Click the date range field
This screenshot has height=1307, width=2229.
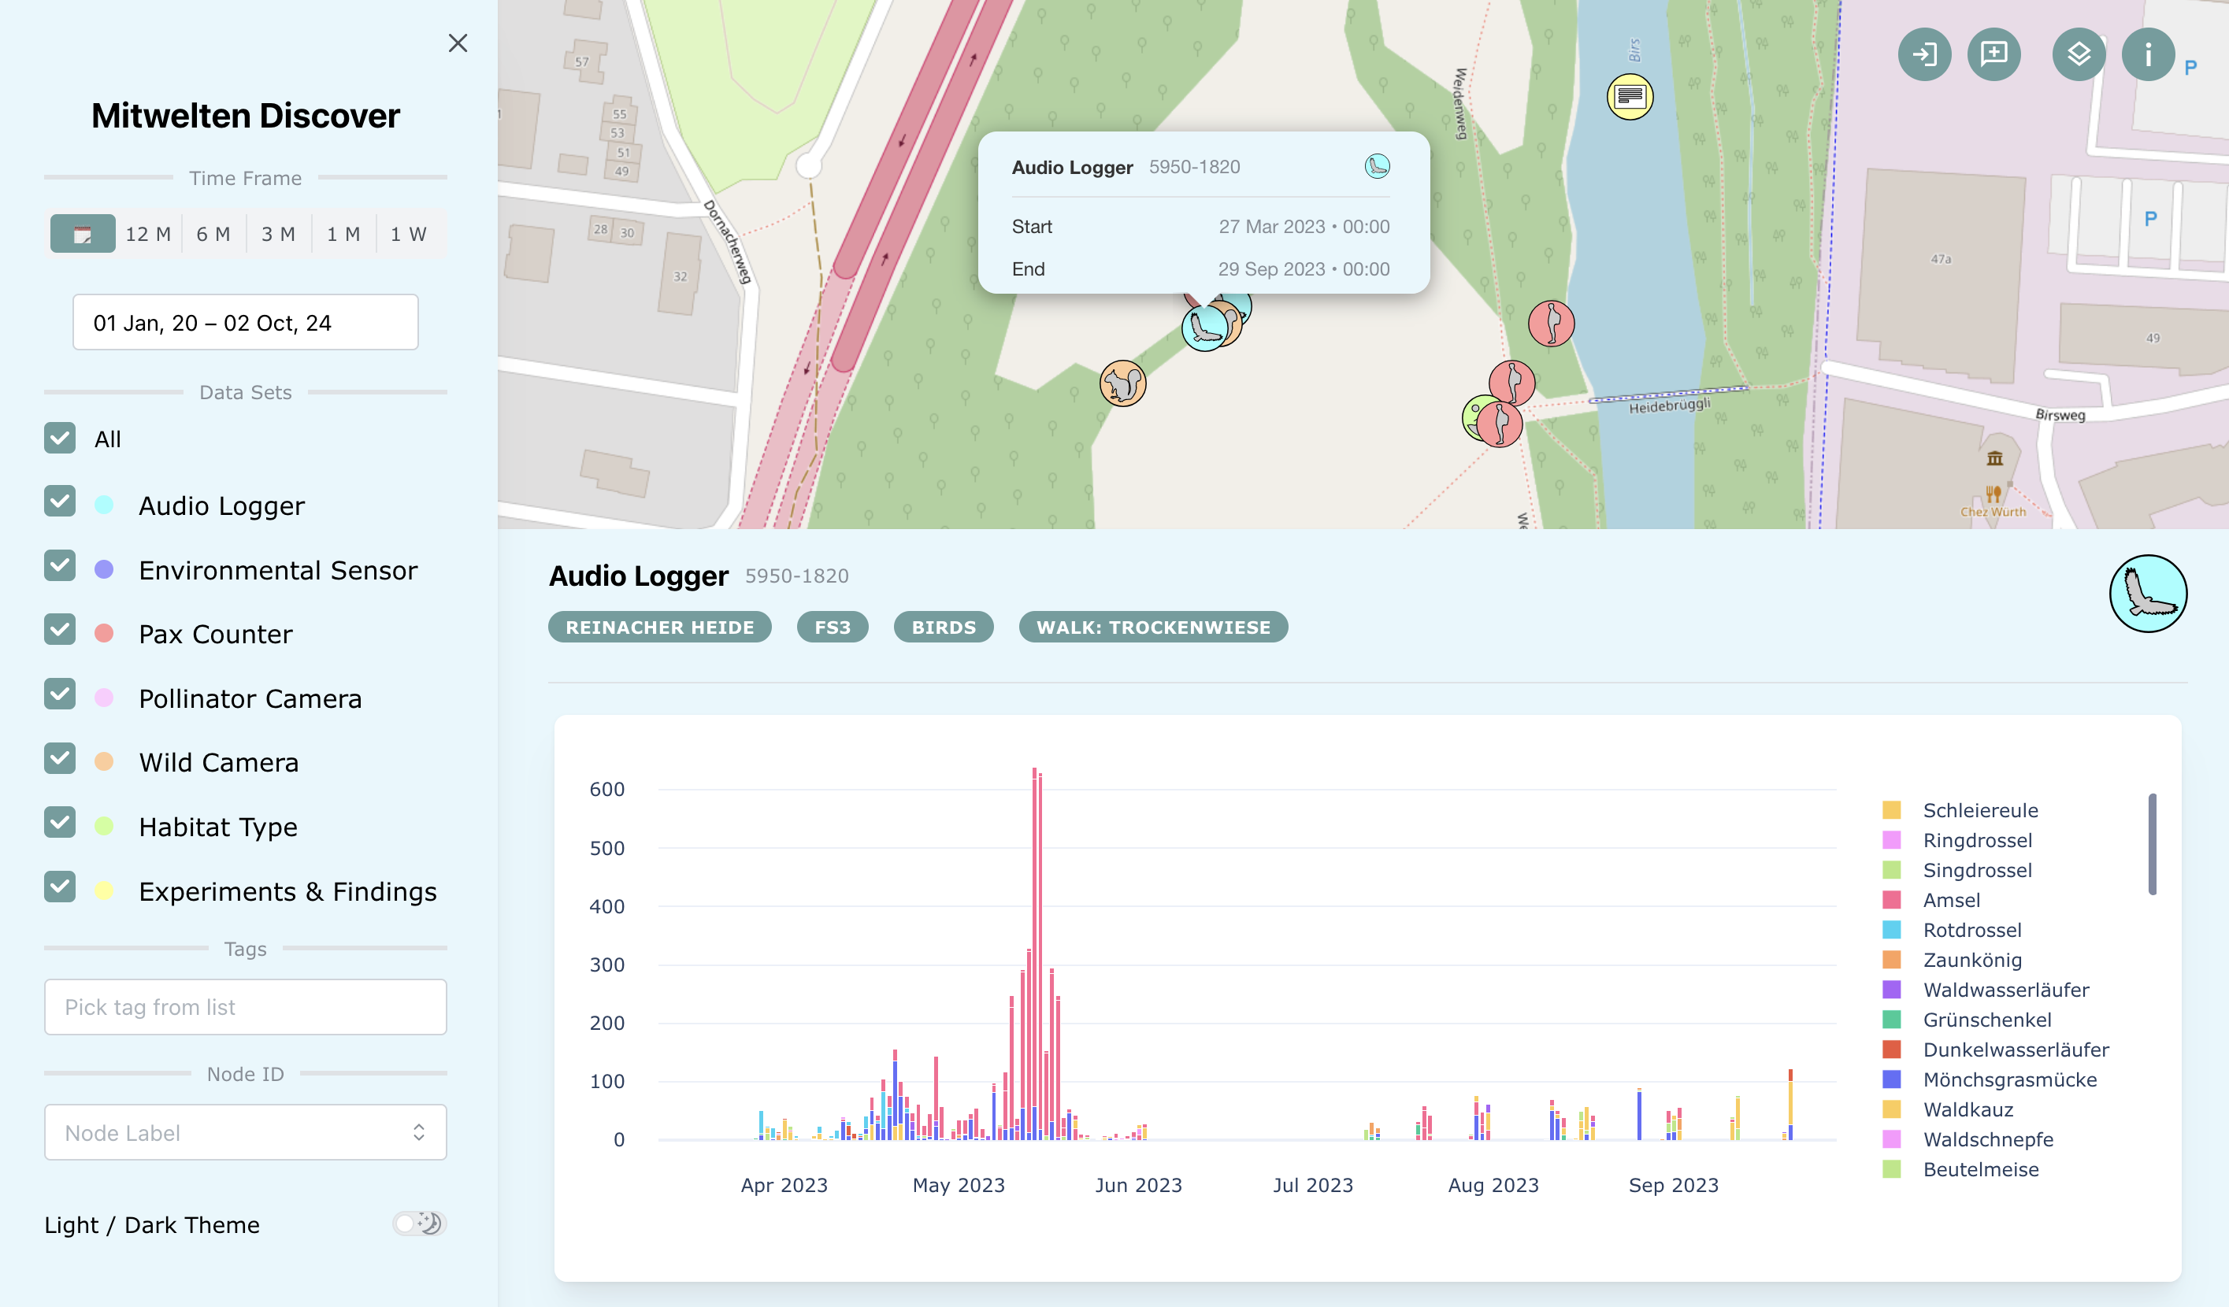(x=245, y=322)
